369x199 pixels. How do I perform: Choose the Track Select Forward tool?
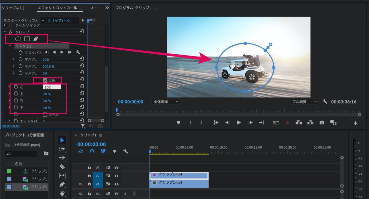[x=62, y=149]
